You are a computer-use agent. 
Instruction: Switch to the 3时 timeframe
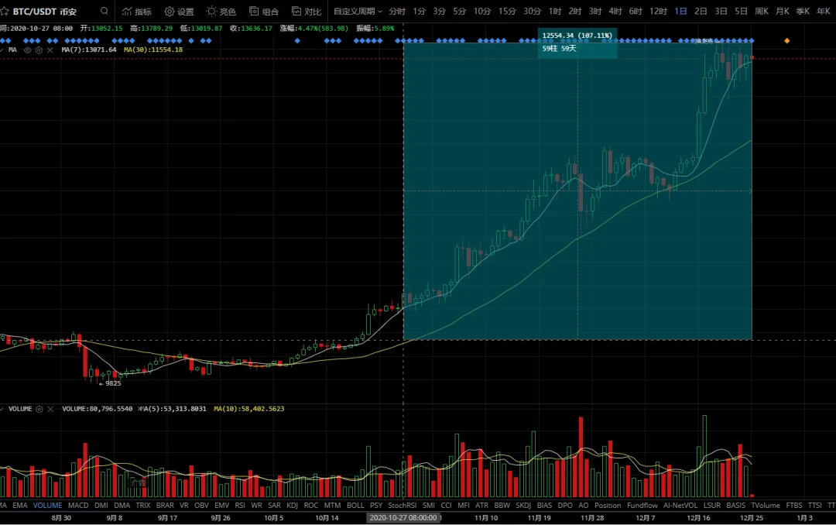595,11
